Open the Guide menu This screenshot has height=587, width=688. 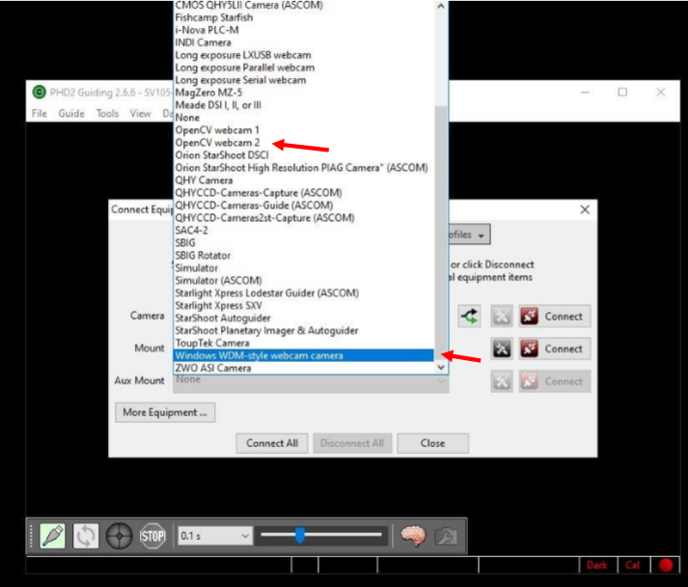point(71,113)
